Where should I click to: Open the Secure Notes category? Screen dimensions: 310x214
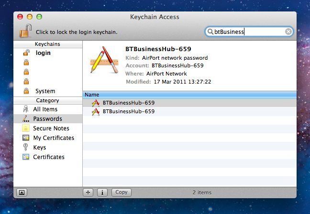48,128
